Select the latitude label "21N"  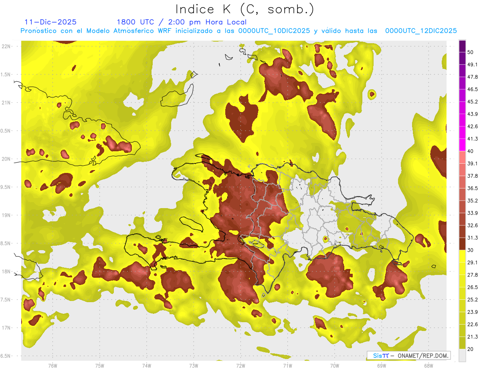(6, 102)
